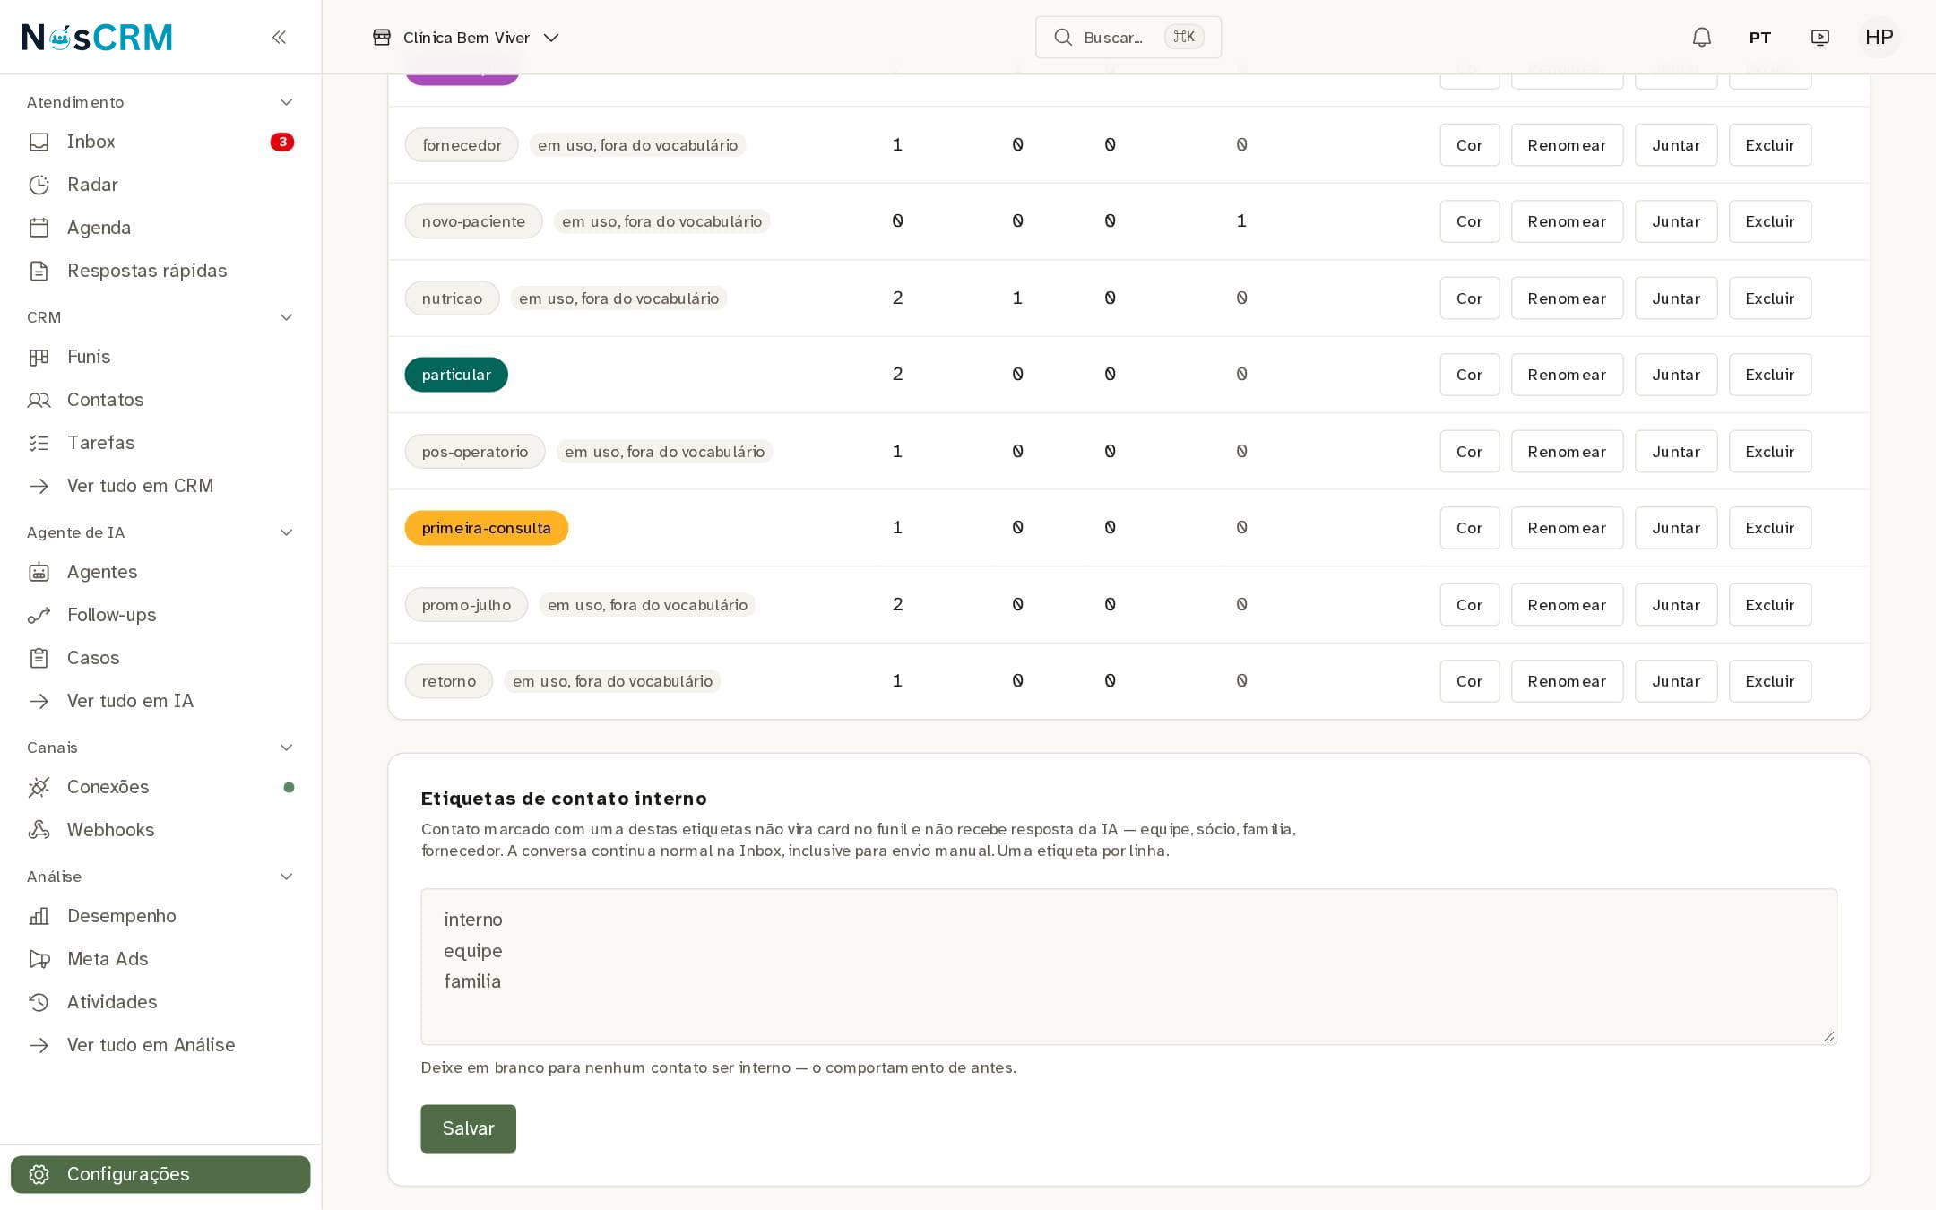Image resolution: width=1936 pixels, height=1210 pixels.
Task: Collapse the CRM section chevron
Action: point(286,317)
